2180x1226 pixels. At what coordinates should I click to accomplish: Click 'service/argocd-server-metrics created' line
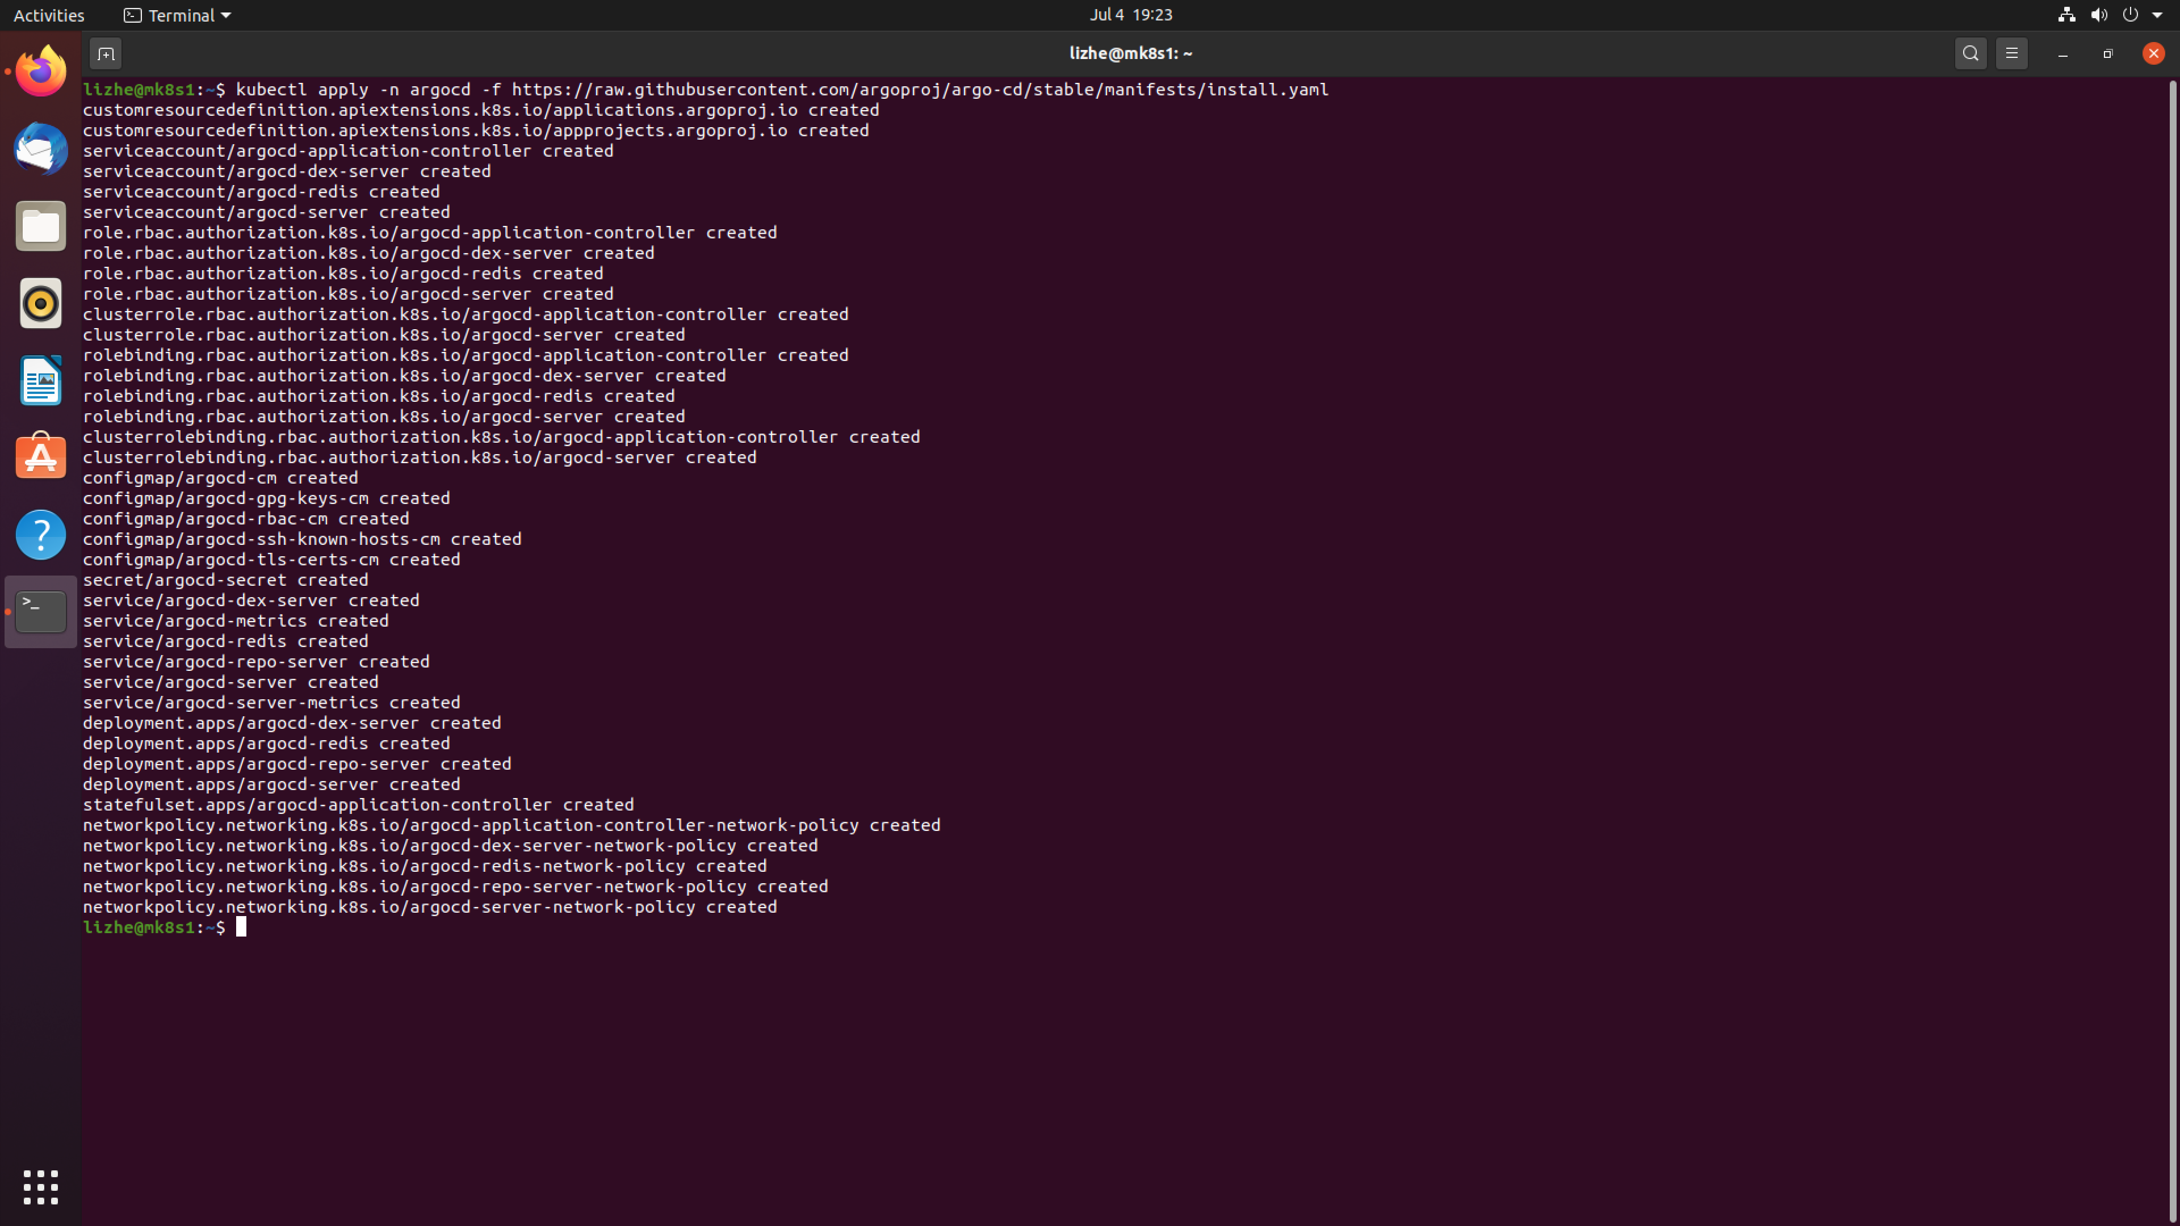coord(272,702)
